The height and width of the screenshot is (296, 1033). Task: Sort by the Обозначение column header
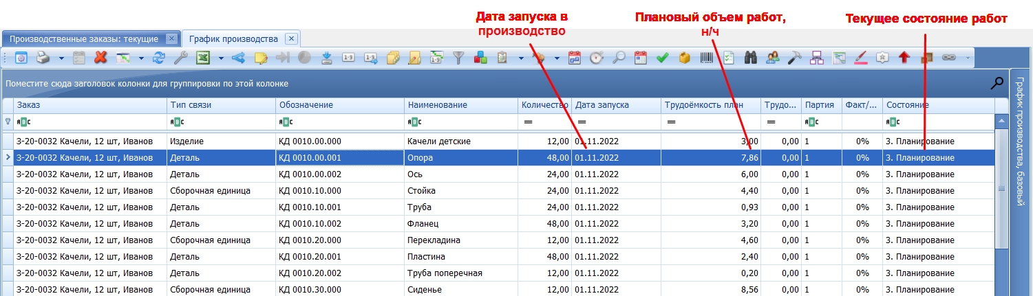pos(340,105)
